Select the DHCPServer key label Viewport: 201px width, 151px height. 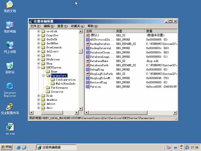click(54, 67)
